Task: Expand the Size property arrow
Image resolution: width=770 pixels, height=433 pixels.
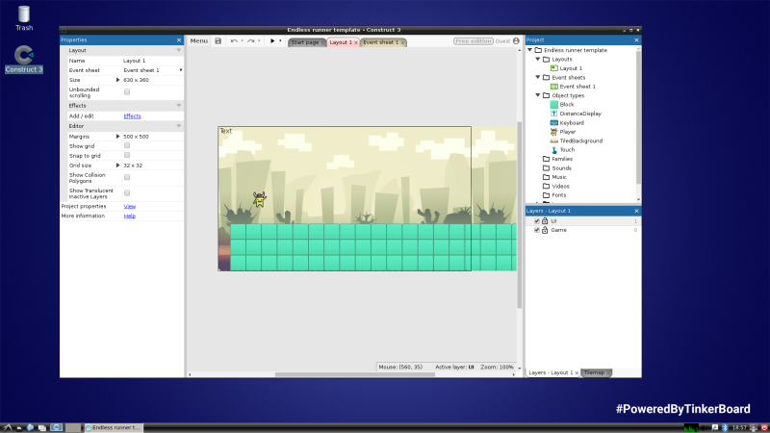Action: tap(117, 80)
